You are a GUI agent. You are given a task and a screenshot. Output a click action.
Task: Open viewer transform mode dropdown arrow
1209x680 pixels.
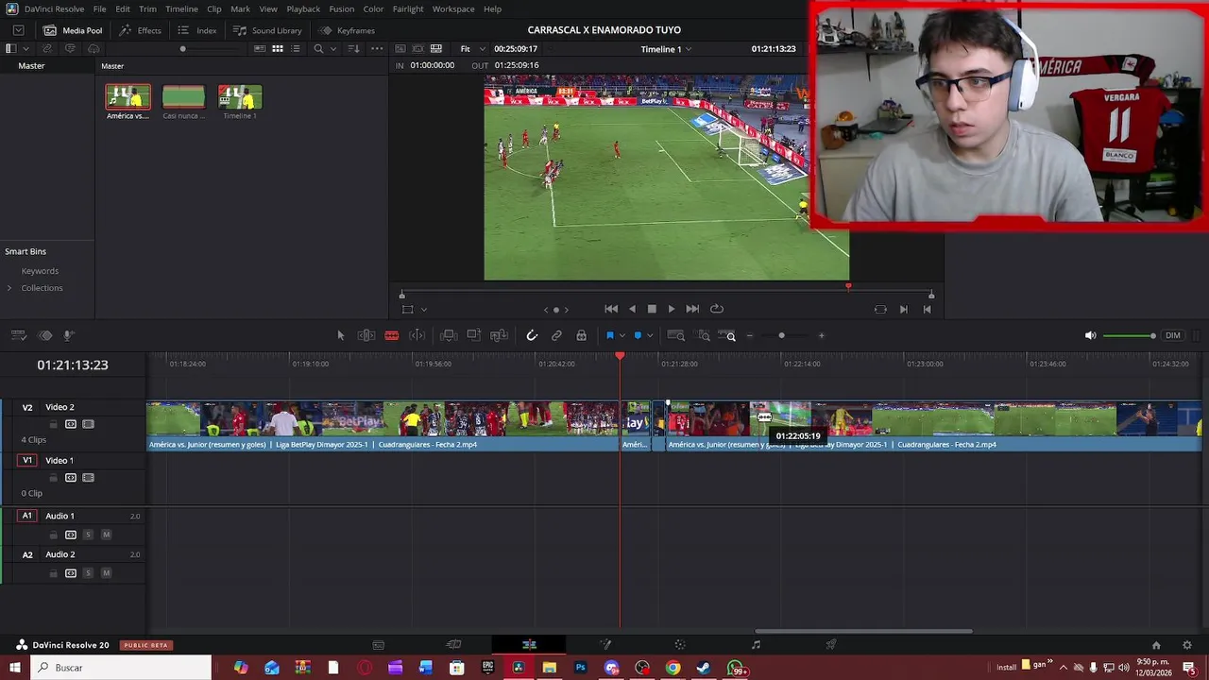click(423, 310)
